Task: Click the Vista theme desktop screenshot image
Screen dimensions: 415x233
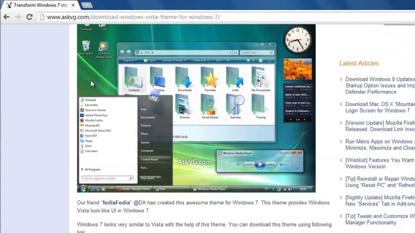Action: point(196,108)
